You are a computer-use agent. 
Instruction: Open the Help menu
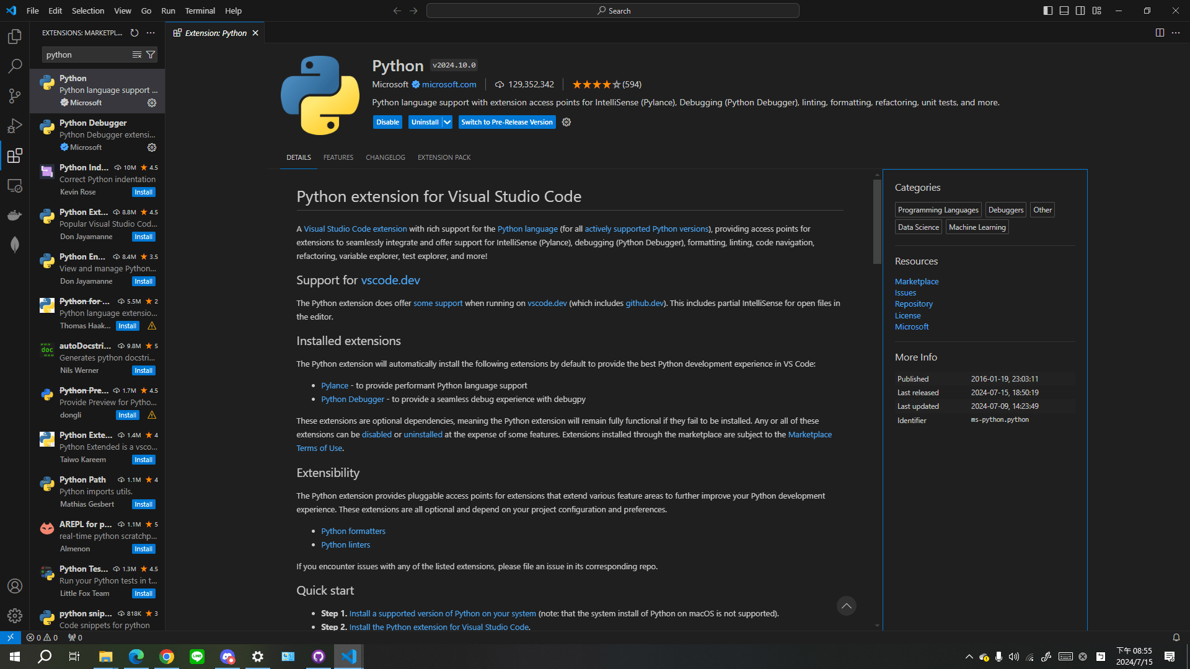click(x=234, y=11)
